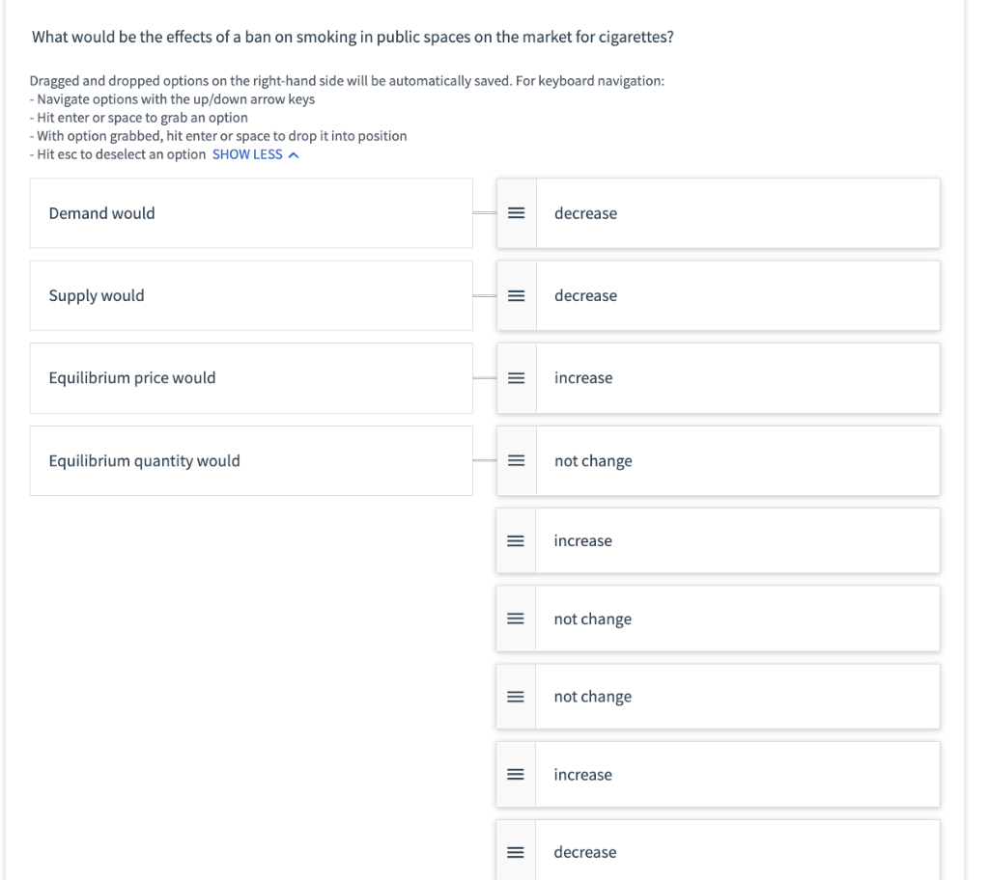Image resolution: width=989 pixels, height=880 pixels.
Task: Grab handle of the bottom-most decrease option
Action: pos(516,852)
